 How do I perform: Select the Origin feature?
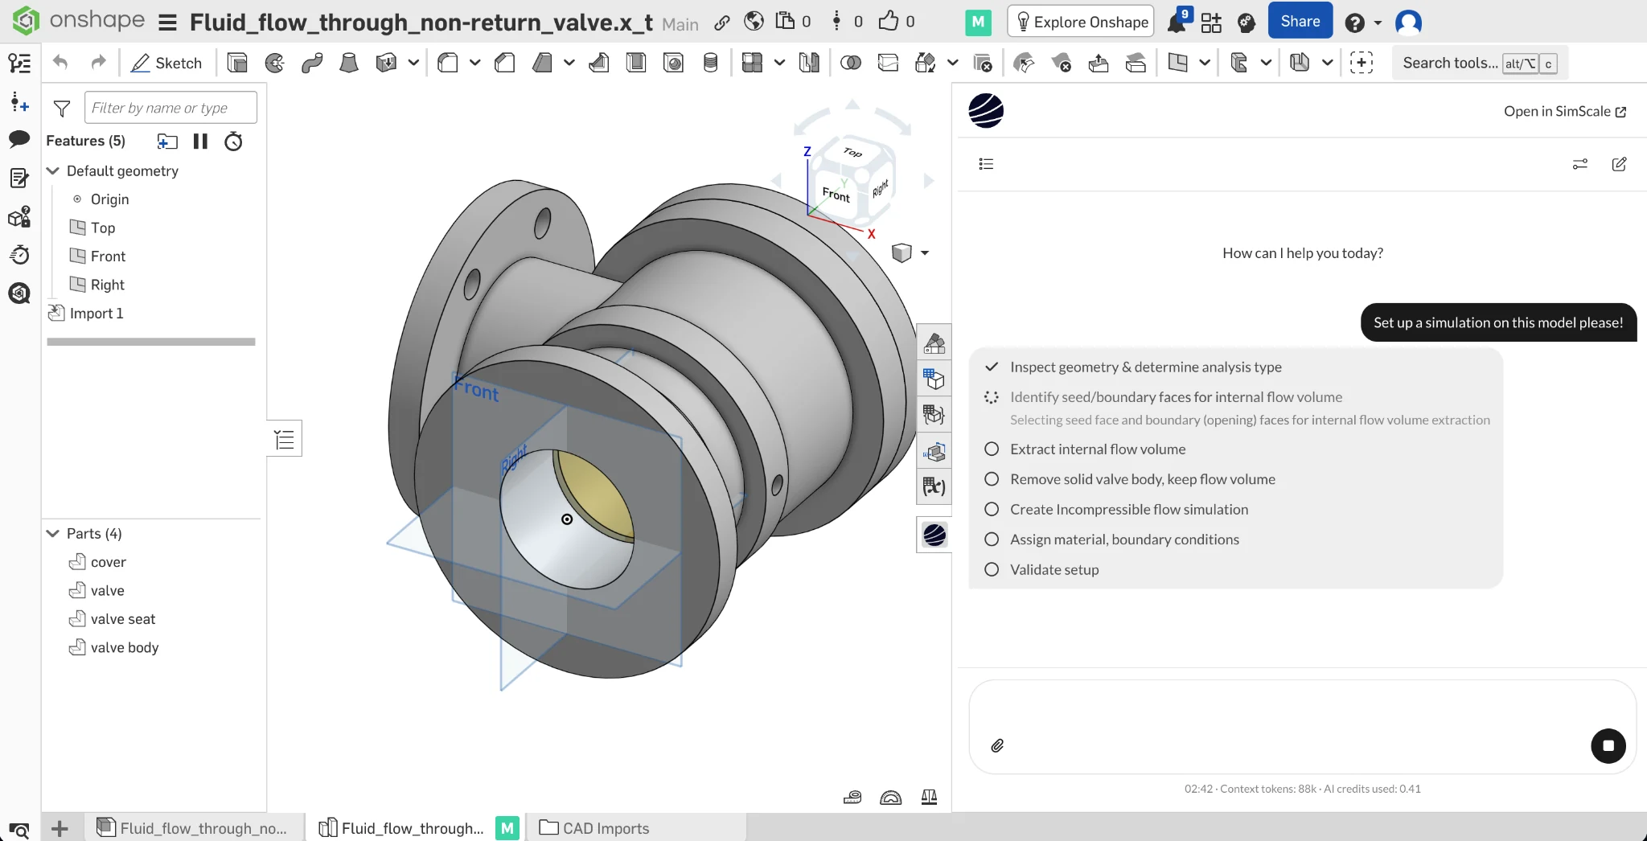tap(109, 199)
